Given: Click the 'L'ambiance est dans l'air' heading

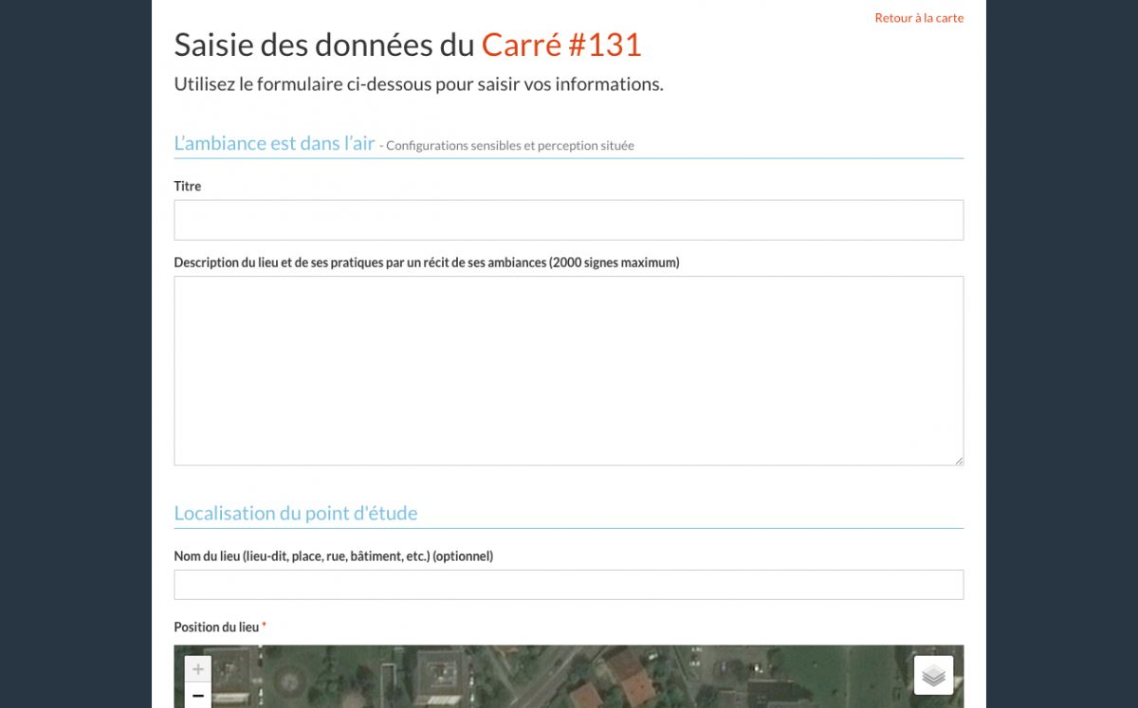Looking at the screenshot, I should 274,144.
